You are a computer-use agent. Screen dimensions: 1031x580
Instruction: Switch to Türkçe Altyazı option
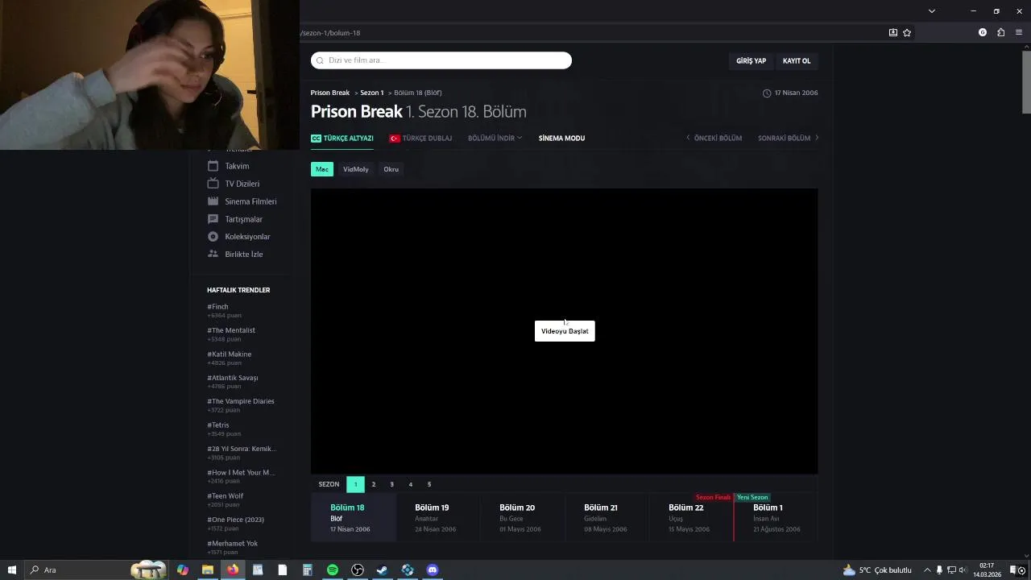tap(342, 139)
